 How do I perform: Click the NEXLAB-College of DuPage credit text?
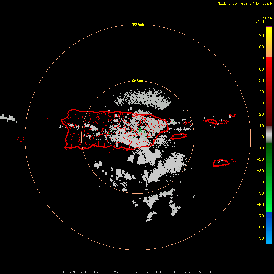[x=243, y=3]
